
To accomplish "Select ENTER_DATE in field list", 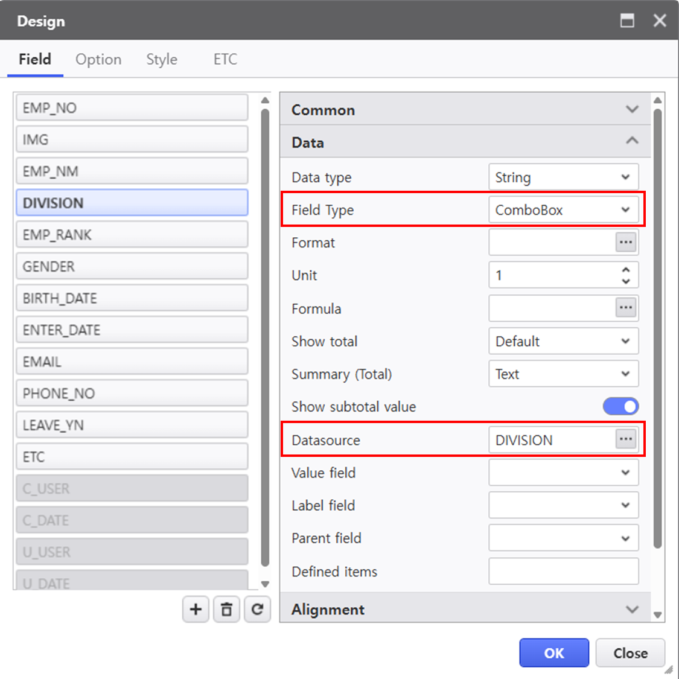I will 132,330.
